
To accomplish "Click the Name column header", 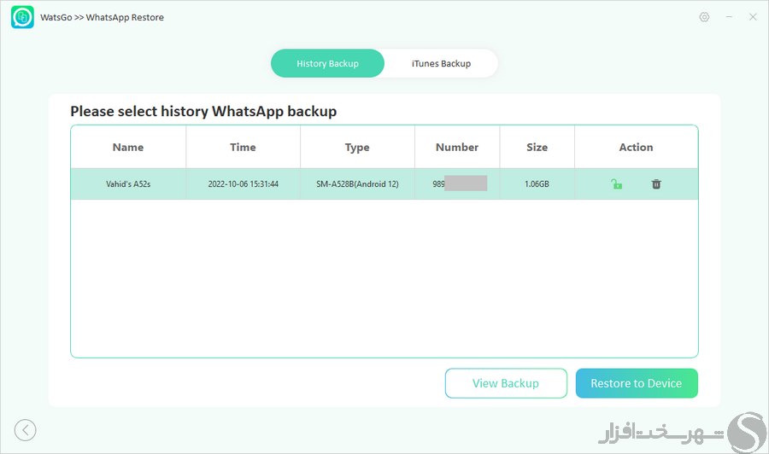I will click(x=128, y=147).
